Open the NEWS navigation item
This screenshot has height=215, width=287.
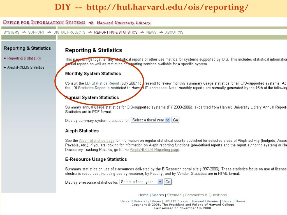click(x=151, y=32)
